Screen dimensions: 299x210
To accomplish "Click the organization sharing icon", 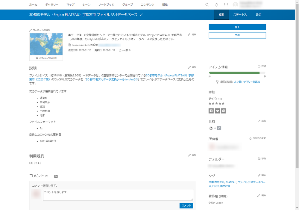I will pyautogui.click(x=219, y=128).
